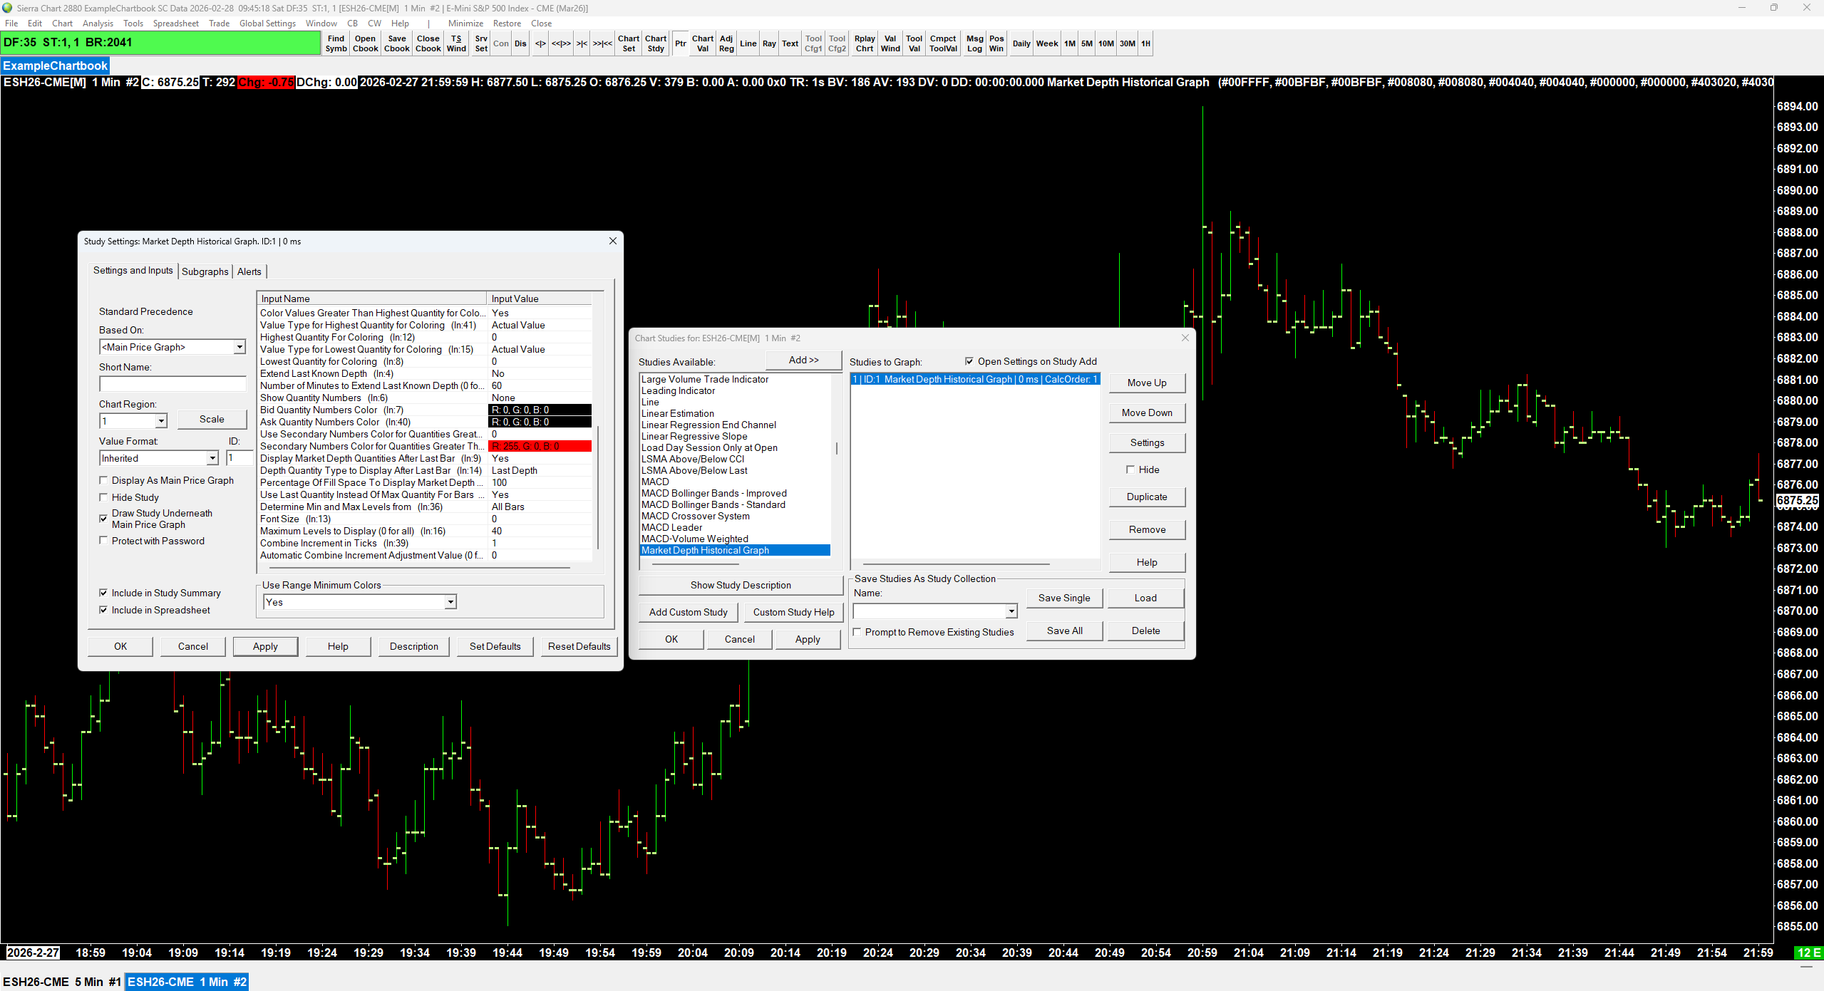Click the Reset Defaults button

578,646
